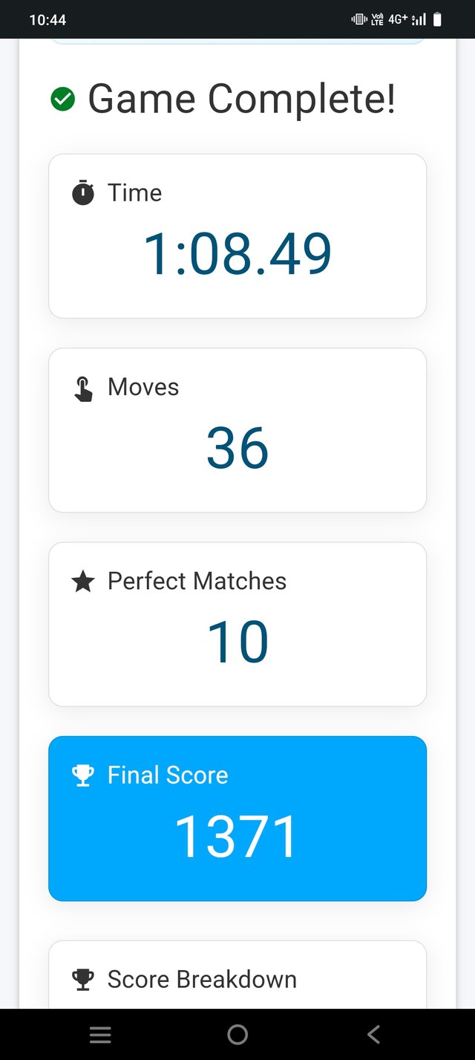The width and height of the screenshot is (475, 1060).
Task: Click the star icon beside Perfect Matches
Action: click(x=83, y=582)
